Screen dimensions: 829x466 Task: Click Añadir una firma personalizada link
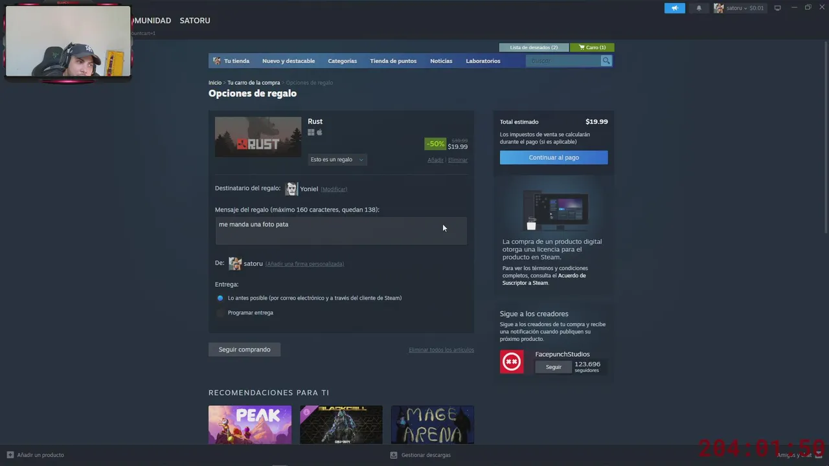pos(304,264)
